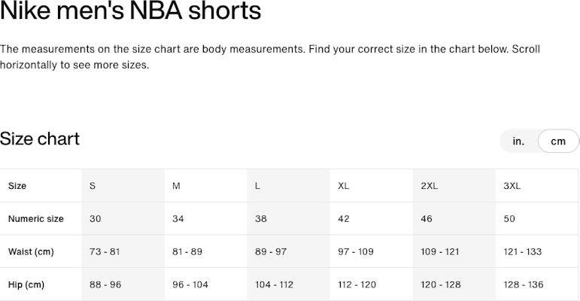
Task: Click the 'Nike men's NBA shorts' title
Action: (131, 12)
